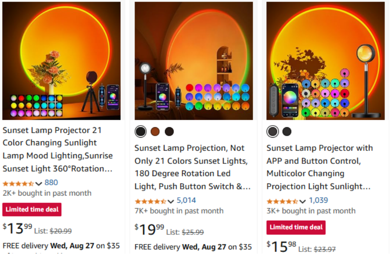The image size is (390, 254).
Task: Select the second swatch of the APP-control lamp
Action: coord(287,131)
